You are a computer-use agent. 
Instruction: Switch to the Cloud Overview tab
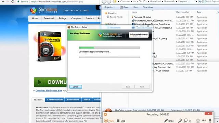click(x=55, y=99)
